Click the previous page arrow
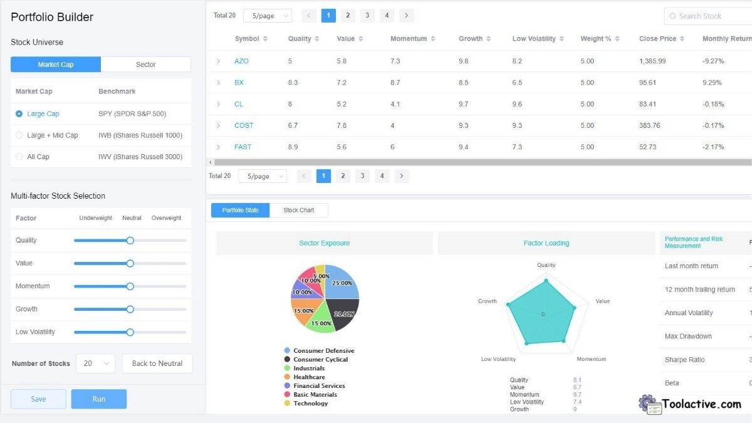This screenshot has width=752, height=423. point(308,15)
